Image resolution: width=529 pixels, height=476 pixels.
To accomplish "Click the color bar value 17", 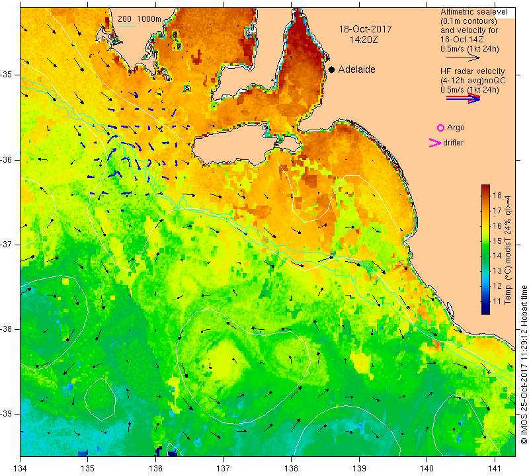I will pyautogui.click(x=497, y=210).
